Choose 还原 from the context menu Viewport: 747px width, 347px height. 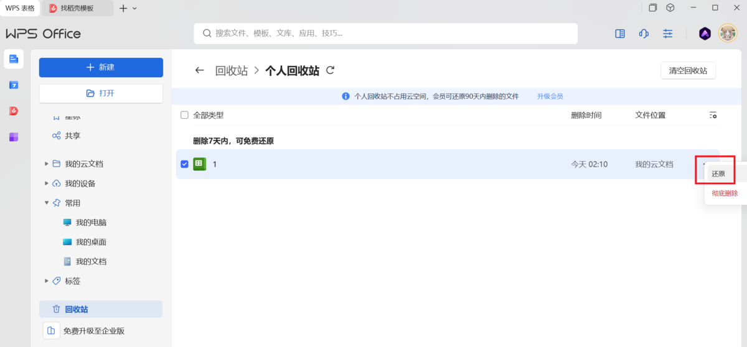pyautogui.click(x=718, y=173)
